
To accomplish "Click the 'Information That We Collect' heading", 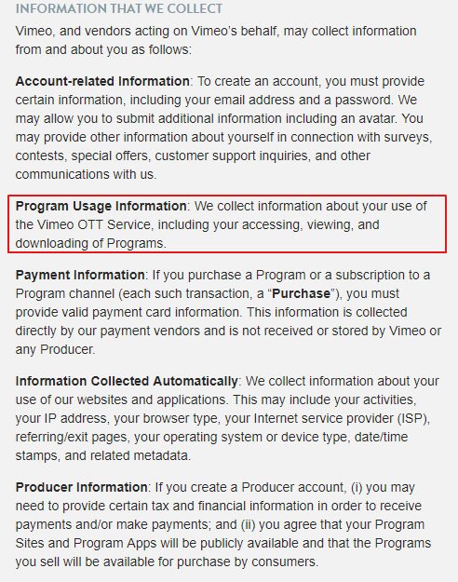I will point(119,8).
